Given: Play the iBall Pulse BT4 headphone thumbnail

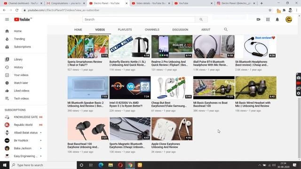Looking at the screenshot, I should pos(214,46).
